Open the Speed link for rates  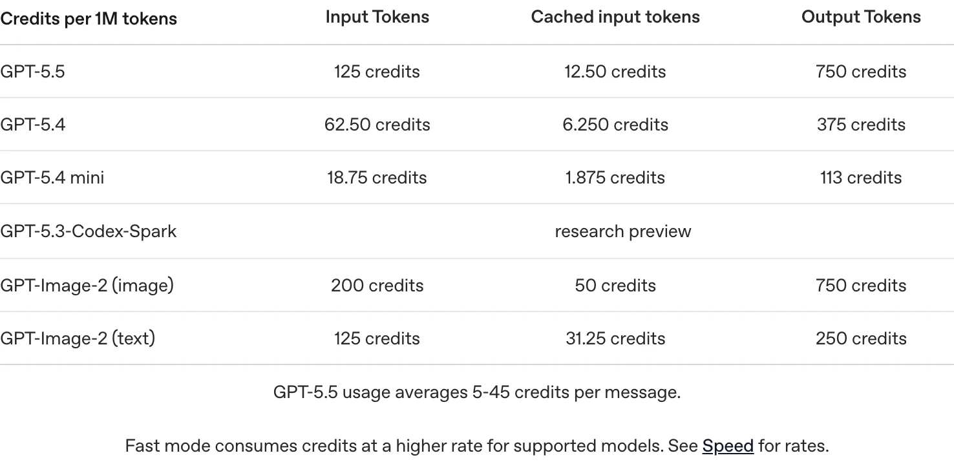[x=728, y=447]
